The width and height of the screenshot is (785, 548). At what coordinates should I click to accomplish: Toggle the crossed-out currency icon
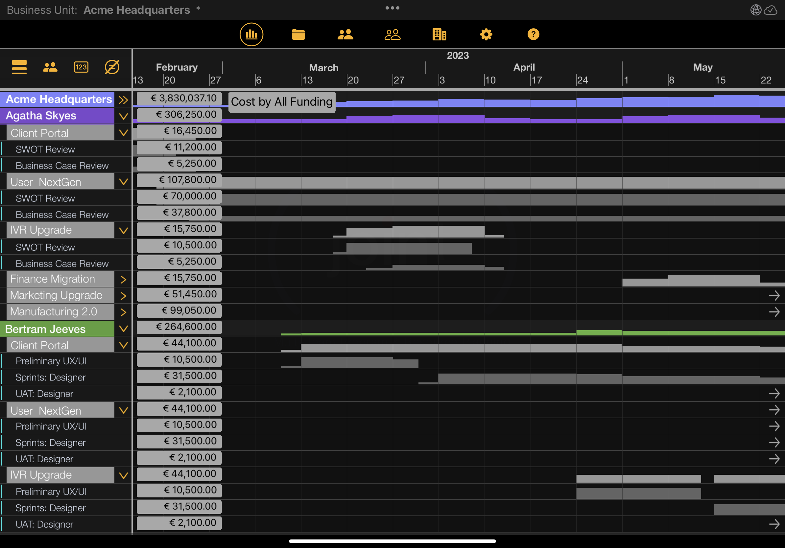112,67
